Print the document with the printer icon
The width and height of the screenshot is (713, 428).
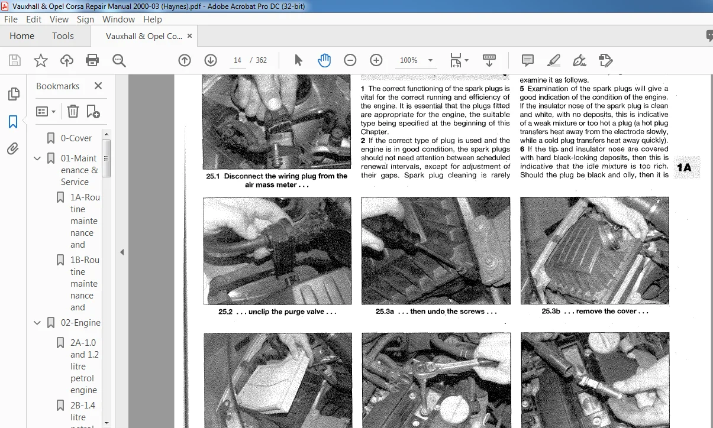point(92,60)
